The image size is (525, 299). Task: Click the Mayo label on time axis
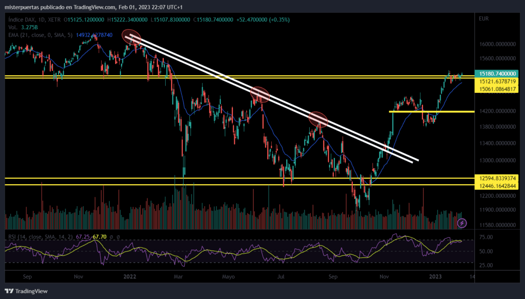click(228, 277)
